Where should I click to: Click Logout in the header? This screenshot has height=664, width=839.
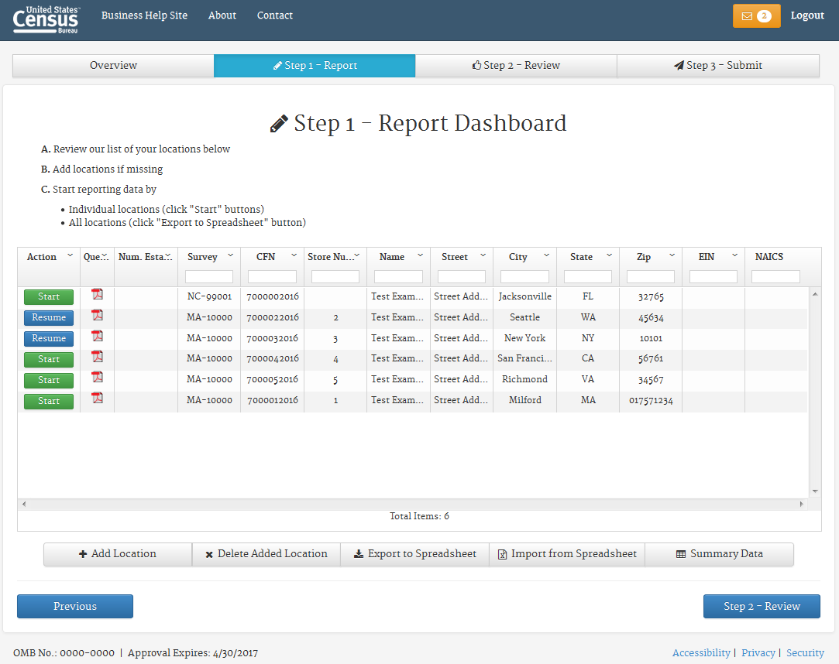(807, 15)
